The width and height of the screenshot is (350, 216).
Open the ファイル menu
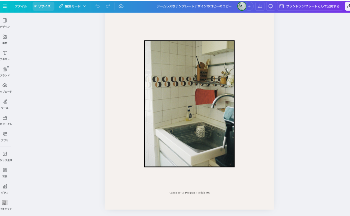pyautogui.click(x=21, y=6)
